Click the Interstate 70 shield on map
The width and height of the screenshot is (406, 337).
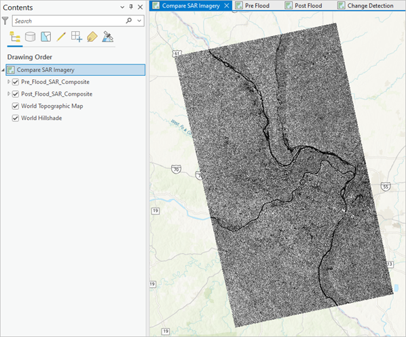click(x=176, y=170)
